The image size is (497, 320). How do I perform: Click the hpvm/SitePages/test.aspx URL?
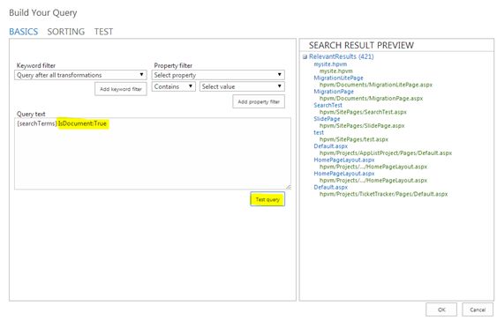coord(353,139)
